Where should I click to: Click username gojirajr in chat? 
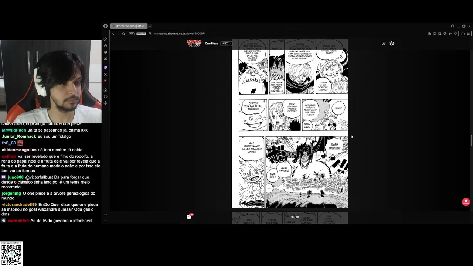(9, 157)
